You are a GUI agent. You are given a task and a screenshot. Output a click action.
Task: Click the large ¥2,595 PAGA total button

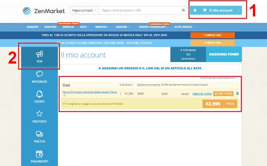pos(220,104)
